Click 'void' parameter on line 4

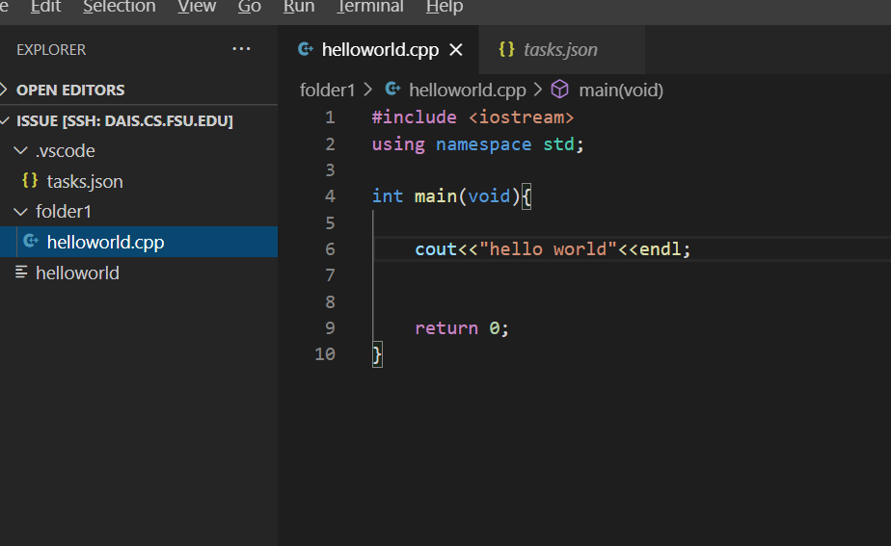[489, 196]
